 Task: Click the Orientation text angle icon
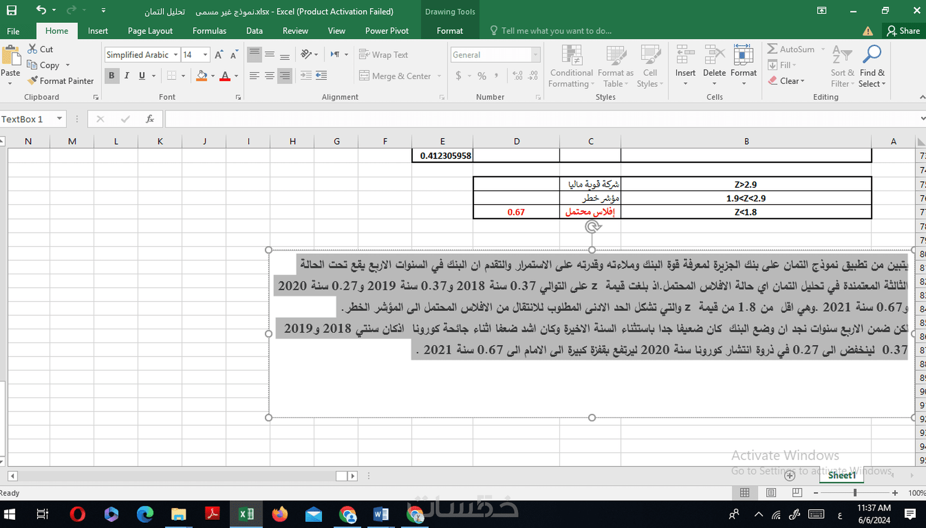[x=306, y=54]
